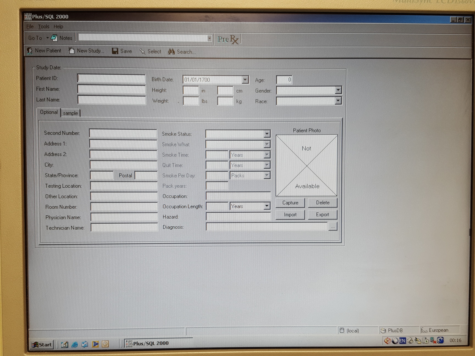Viewport: 475px width, 356px height.
Task: Click the PlusDB database status icon
Action: pyautogui.click(x=383, y=330)
